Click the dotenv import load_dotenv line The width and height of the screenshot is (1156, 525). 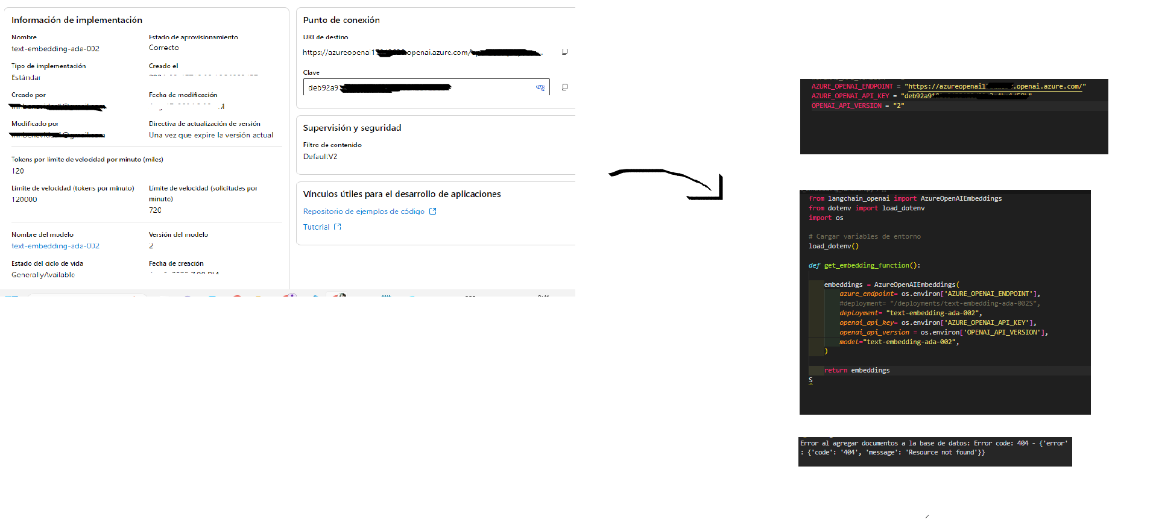pos(867,208)
